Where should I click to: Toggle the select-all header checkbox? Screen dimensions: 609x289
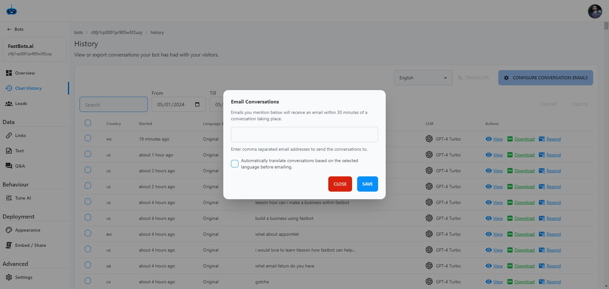point(88,123)
